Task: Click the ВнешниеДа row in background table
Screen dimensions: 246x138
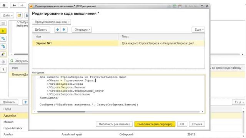Action: (x=18, y=74)
